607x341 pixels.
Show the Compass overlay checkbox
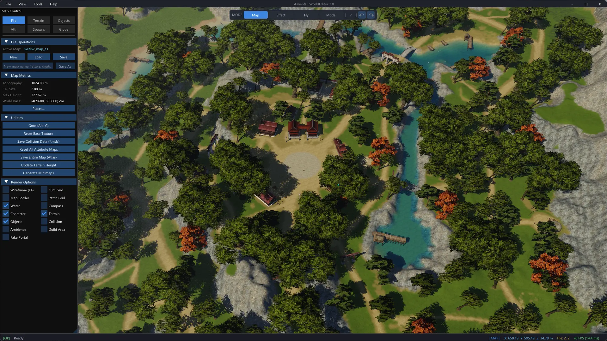tap(44, 206)
